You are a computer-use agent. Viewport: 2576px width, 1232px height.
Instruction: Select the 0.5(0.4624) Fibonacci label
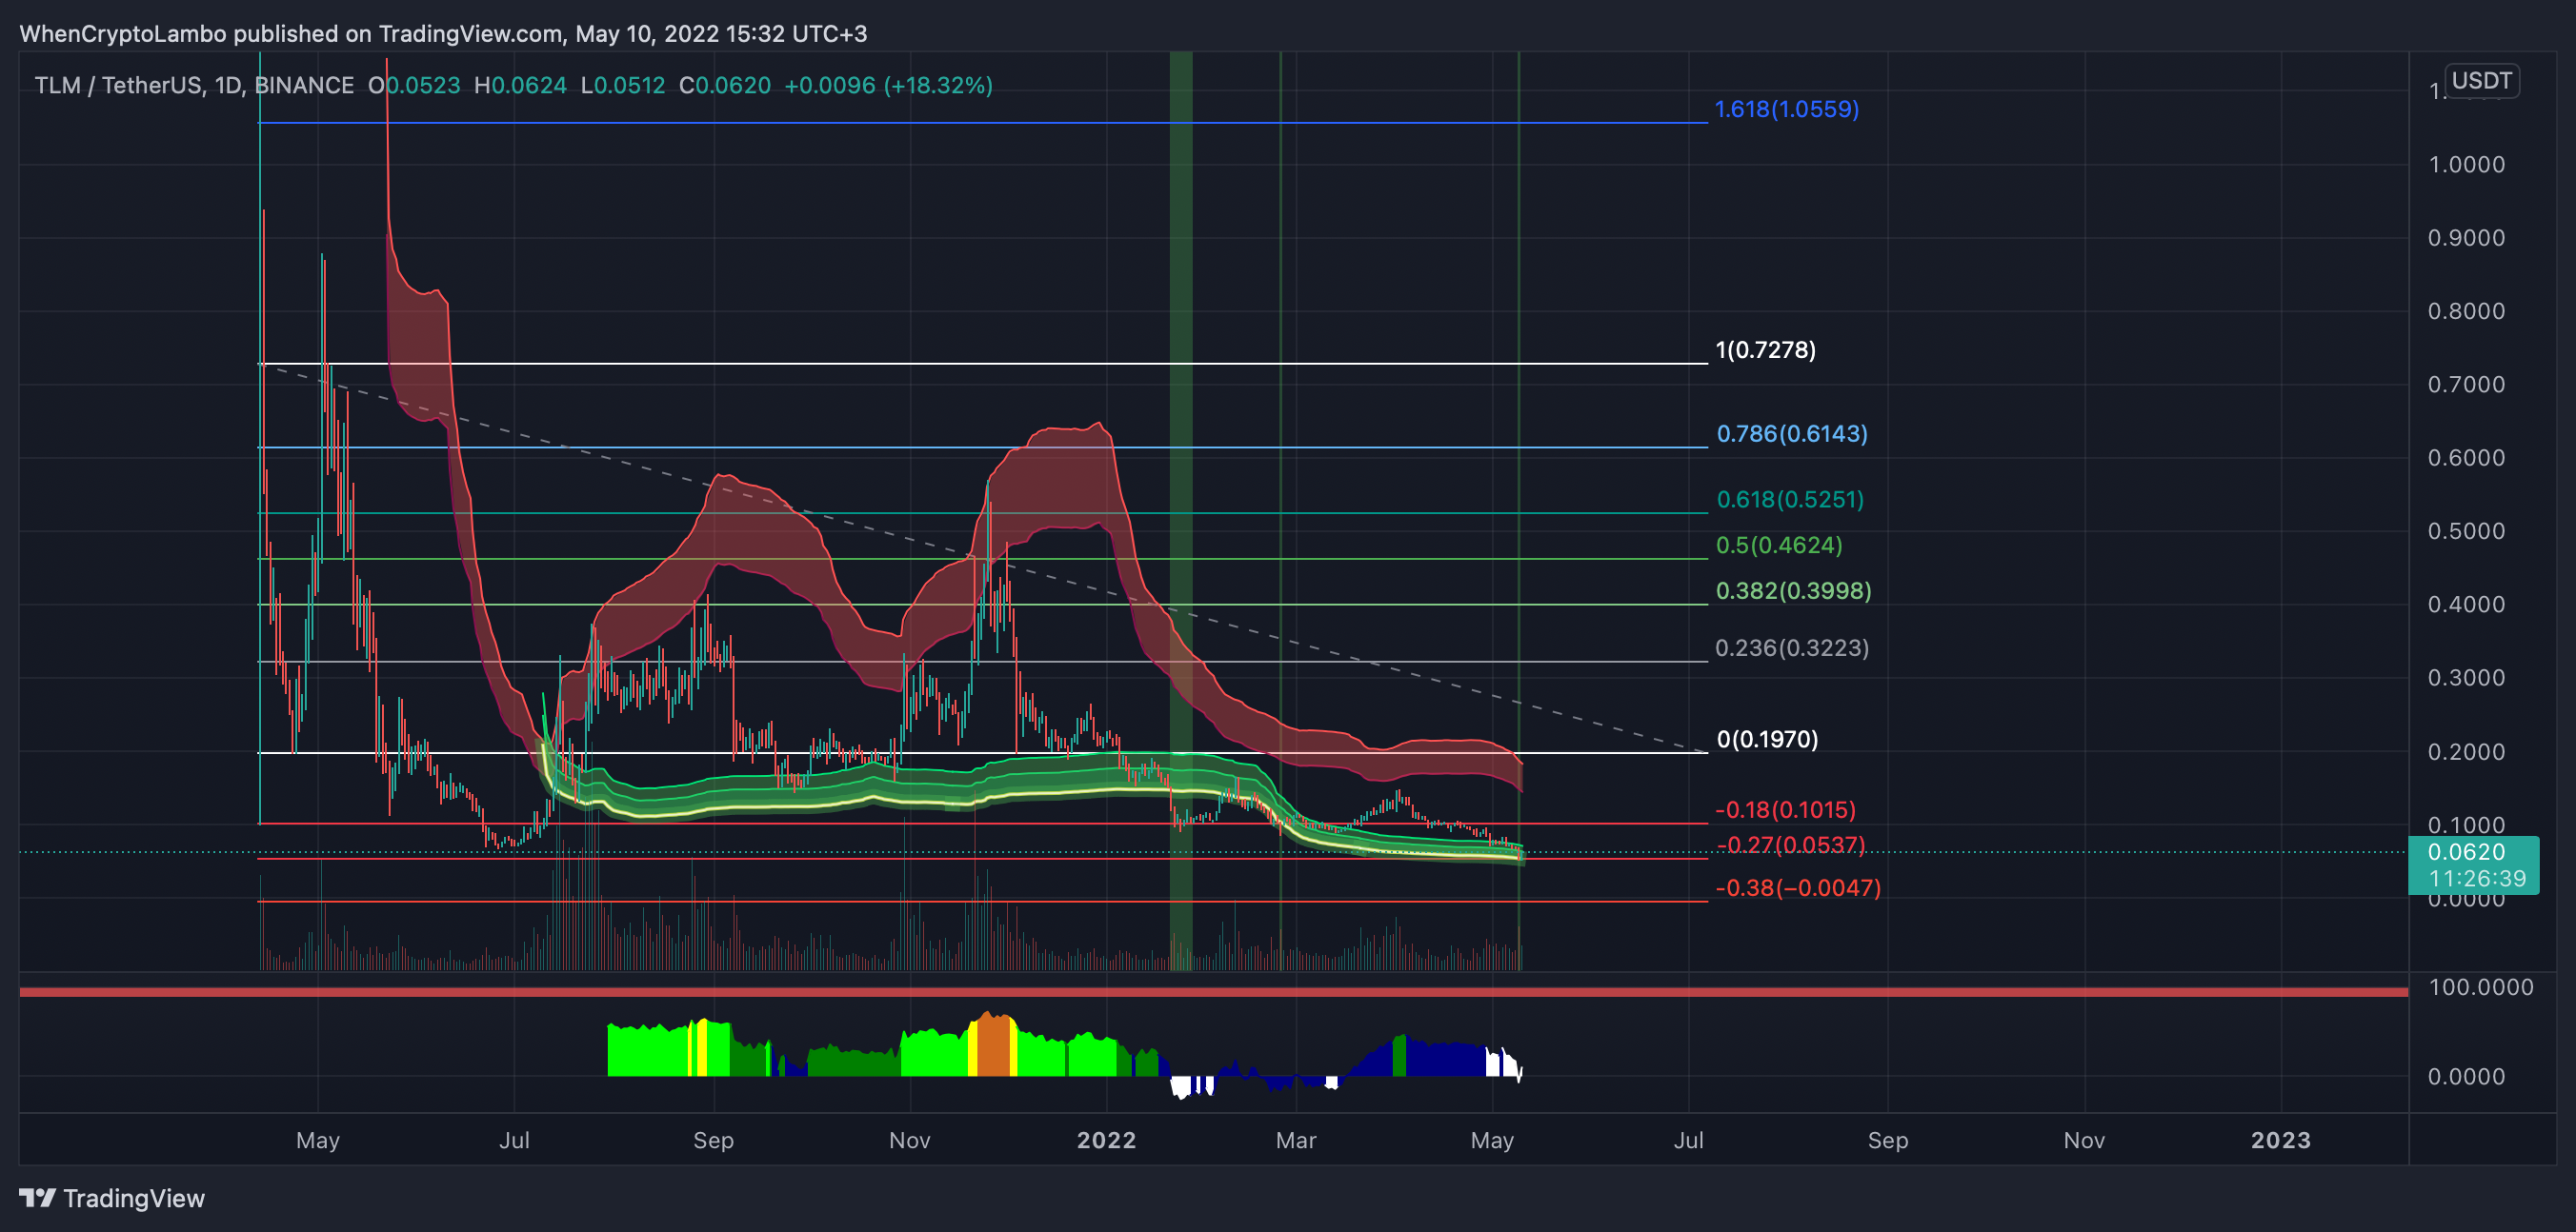1778,546
